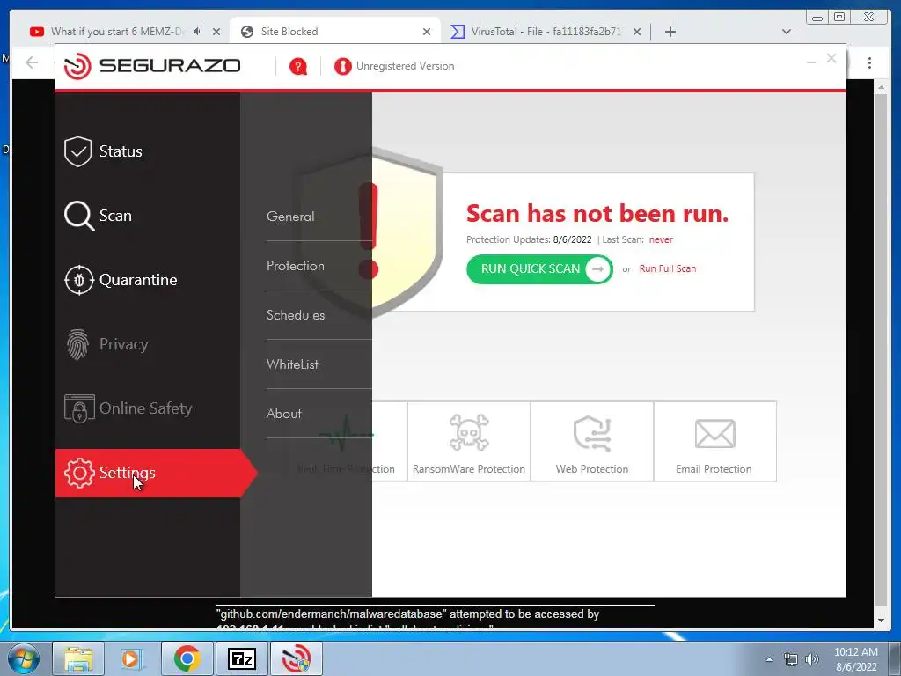This screenshot has height=676, width=901.
Task: Click the RUN QUICK SCAN button
Action: [x=539, y=269]
